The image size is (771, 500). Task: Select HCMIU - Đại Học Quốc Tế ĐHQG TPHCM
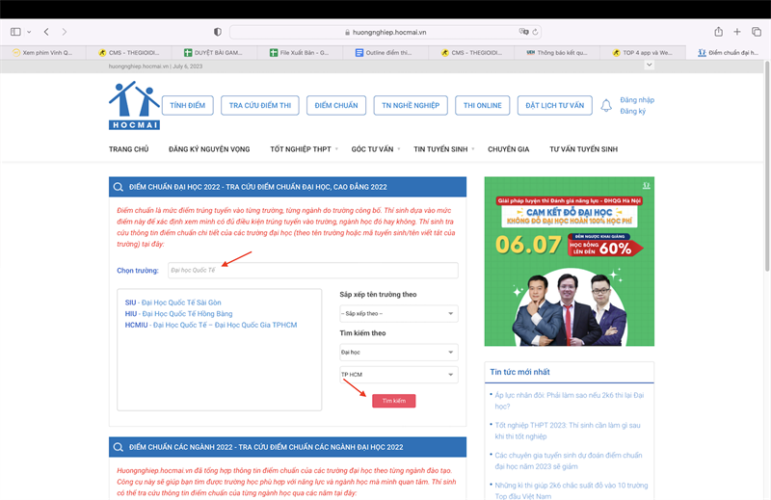point(211,325)
